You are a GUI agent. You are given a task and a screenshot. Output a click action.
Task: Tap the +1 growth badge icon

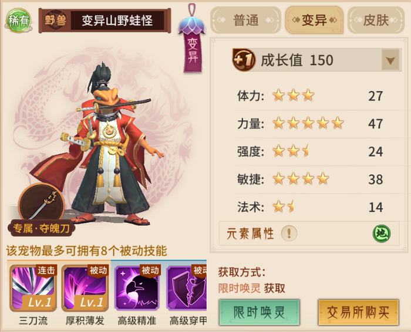[244, 60]
